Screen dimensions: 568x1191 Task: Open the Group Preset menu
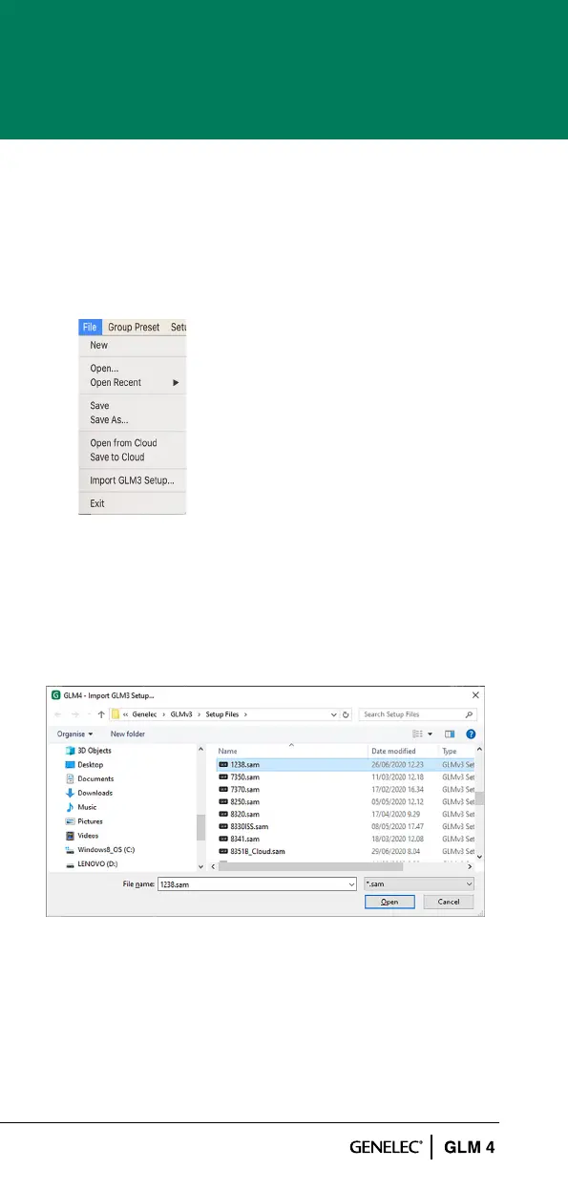click(x=133, y=328)
